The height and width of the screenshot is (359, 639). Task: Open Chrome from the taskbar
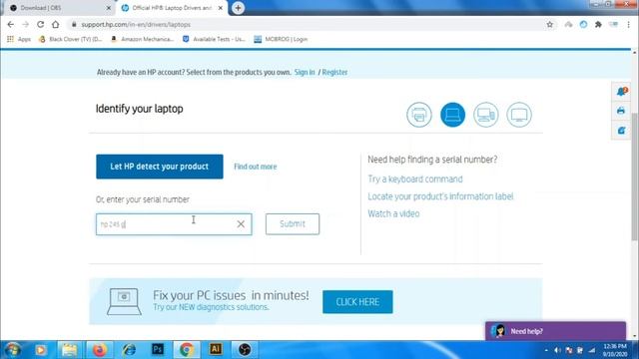187,350
